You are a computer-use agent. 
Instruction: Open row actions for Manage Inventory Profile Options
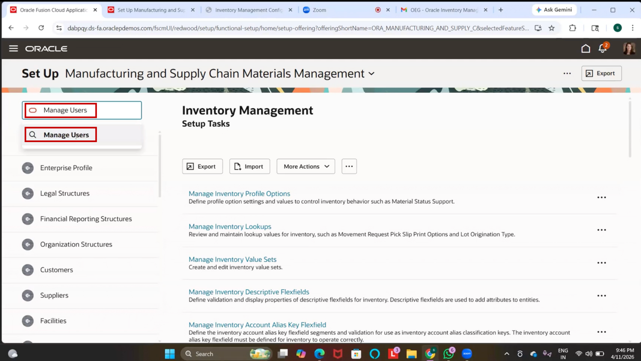pyautogui.click(x=601, y=198)
